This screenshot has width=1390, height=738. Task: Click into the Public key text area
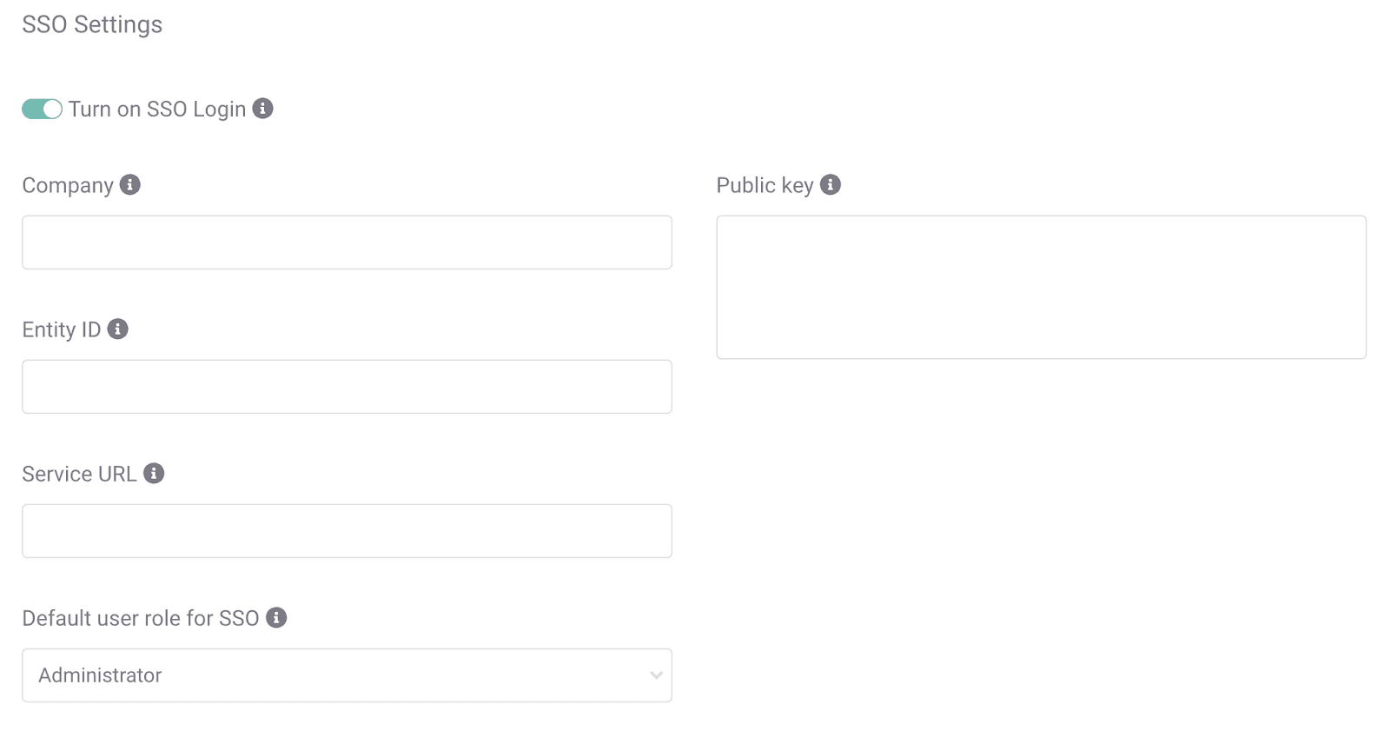[1041, 287]
